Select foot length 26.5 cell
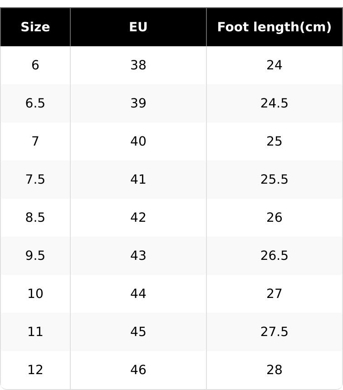Viewport: 343px width, 390px height. pos(274,256)
